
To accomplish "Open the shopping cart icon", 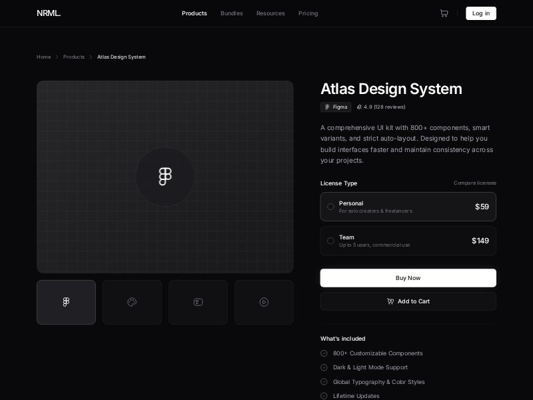I will (x=444, y=13).
